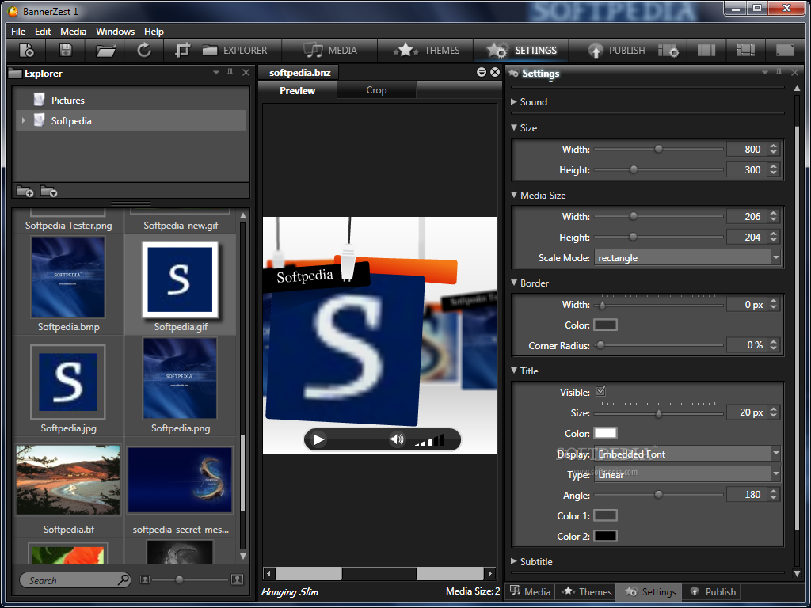Open the Settings panel dropdown arrow
The width and height of the screenshot is (811, 608).
[x=764, y=72]
